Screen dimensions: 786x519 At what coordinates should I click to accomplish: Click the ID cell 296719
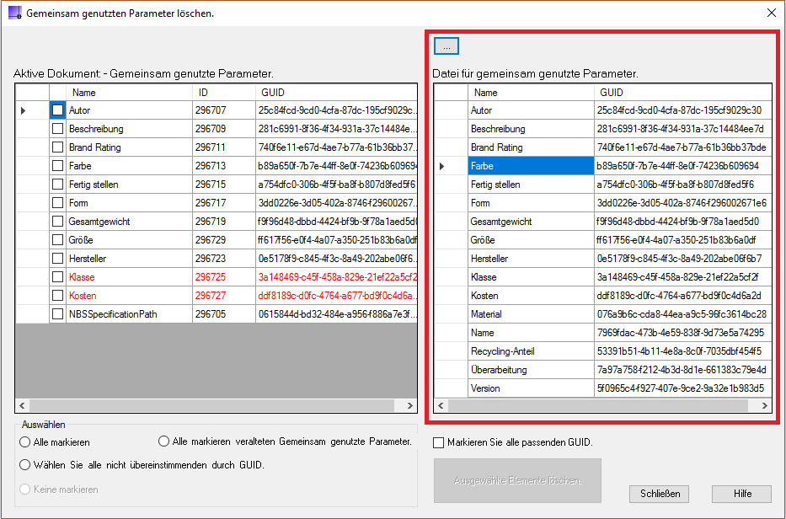(224, 221)
